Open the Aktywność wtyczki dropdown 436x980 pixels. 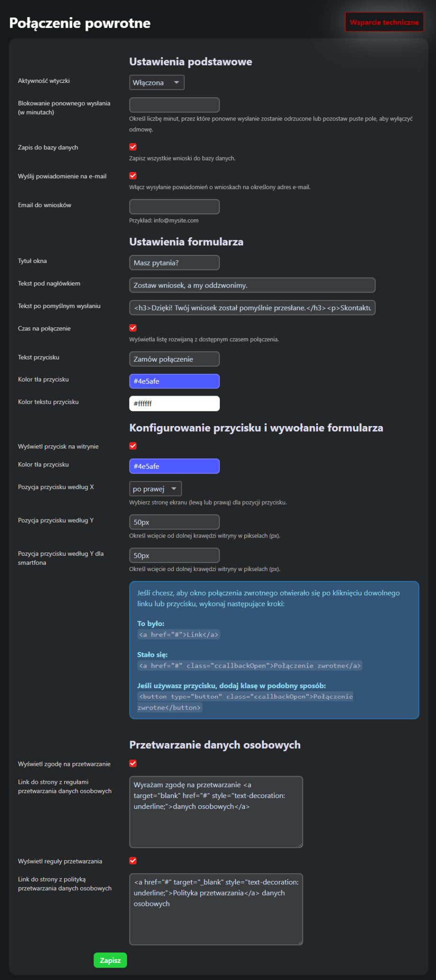pyautogui.click(x=156, y=82)
